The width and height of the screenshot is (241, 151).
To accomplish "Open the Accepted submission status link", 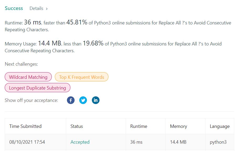I will pyautogui.click(x=80, y=142).
